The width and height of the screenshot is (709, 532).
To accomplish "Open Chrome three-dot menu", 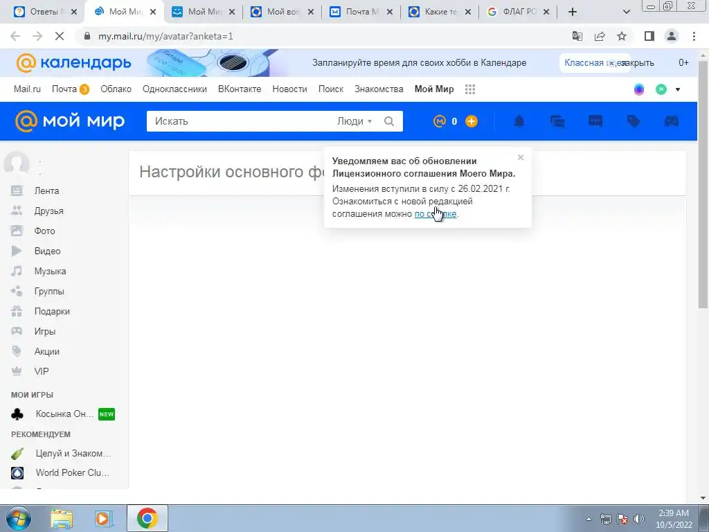I will click(694, 36).
